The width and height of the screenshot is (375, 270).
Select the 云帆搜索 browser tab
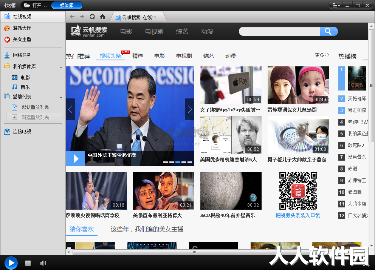[x=138, y=17]
